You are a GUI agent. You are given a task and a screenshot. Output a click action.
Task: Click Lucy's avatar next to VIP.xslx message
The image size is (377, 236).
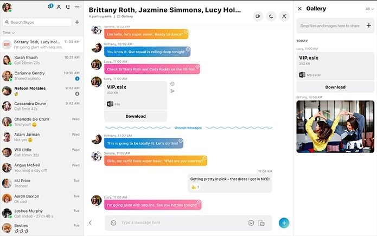[97, 82]
